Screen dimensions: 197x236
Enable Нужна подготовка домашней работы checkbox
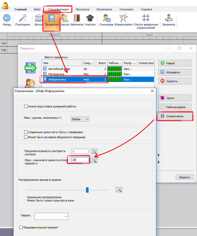coord(26,106)
